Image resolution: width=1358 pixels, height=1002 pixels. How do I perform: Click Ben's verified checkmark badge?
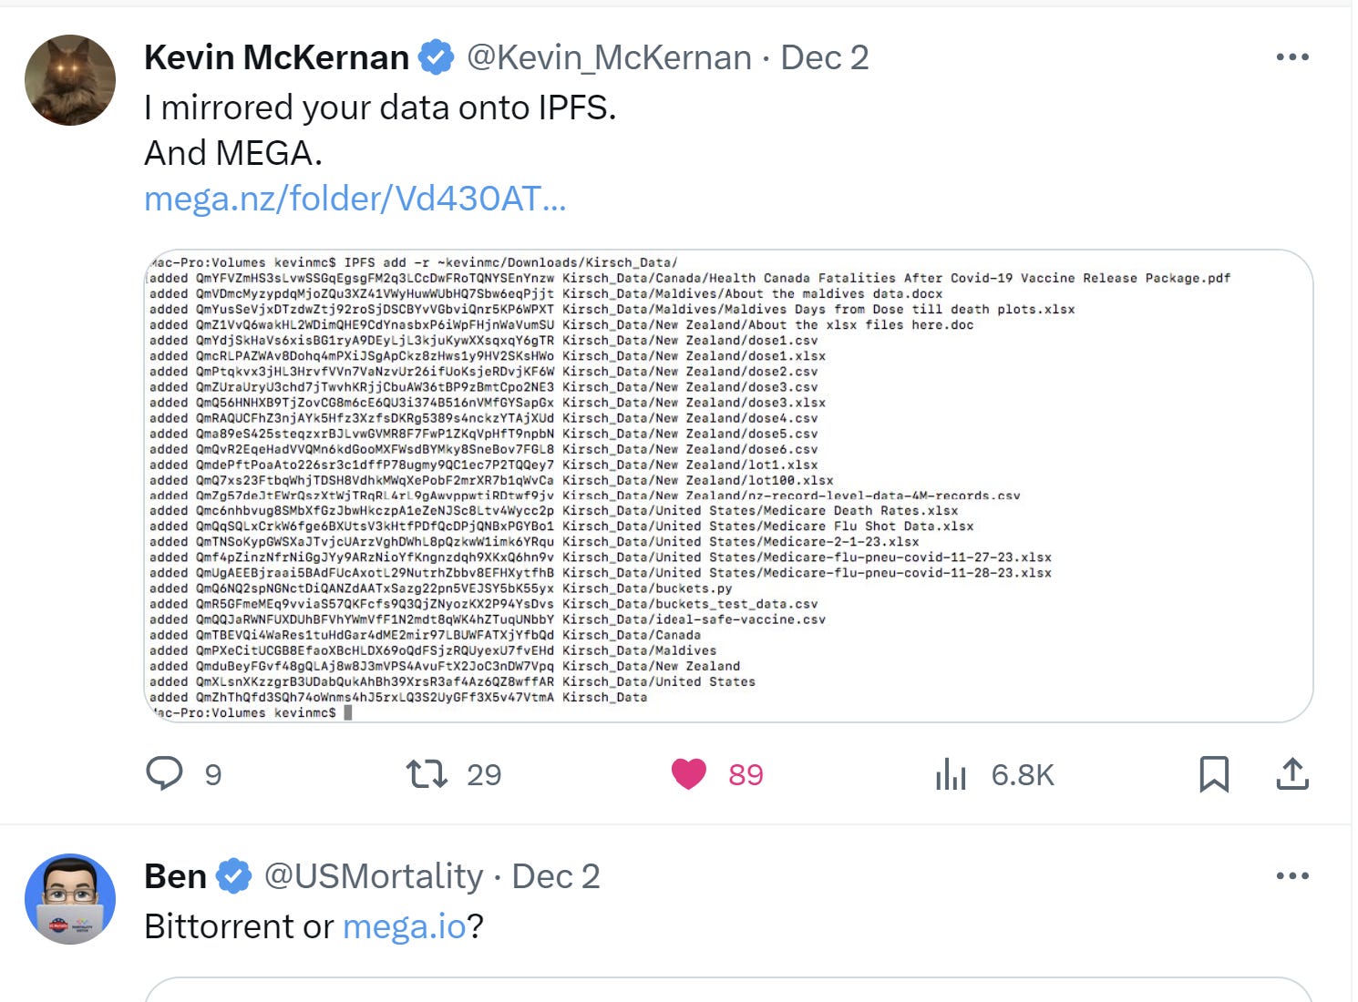(234, 876)
